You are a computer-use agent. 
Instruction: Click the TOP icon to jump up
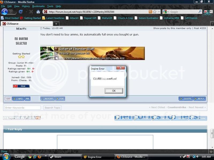pos(60,99)
